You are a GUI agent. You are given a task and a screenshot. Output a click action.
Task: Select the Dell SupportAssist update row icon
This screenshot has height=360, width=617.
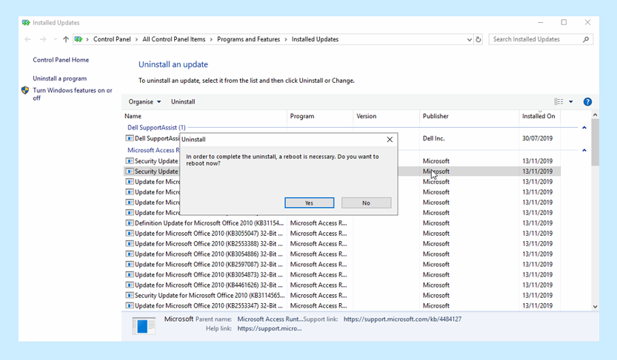coord(129,138)
